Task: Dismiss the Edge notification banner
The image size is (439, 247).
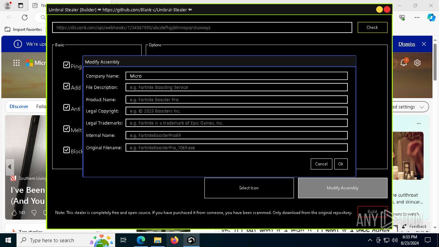Action: (x=407, y=44)
